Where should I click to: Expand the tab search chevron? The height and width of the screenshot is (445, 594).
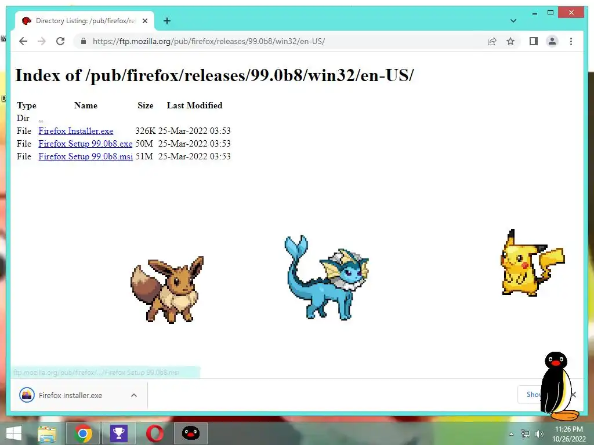click(x=513, y=21)
